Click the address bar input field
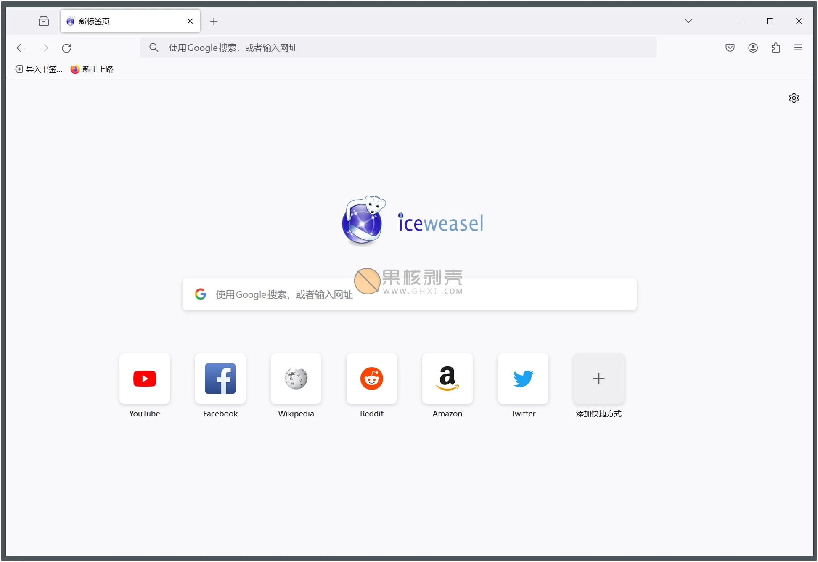Image resolution: width=818 pixels, height=562 pixels. (397, 48)
